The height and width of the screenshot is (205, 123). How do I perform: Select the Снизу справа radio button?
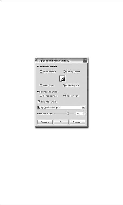click(x=64, y=85)
